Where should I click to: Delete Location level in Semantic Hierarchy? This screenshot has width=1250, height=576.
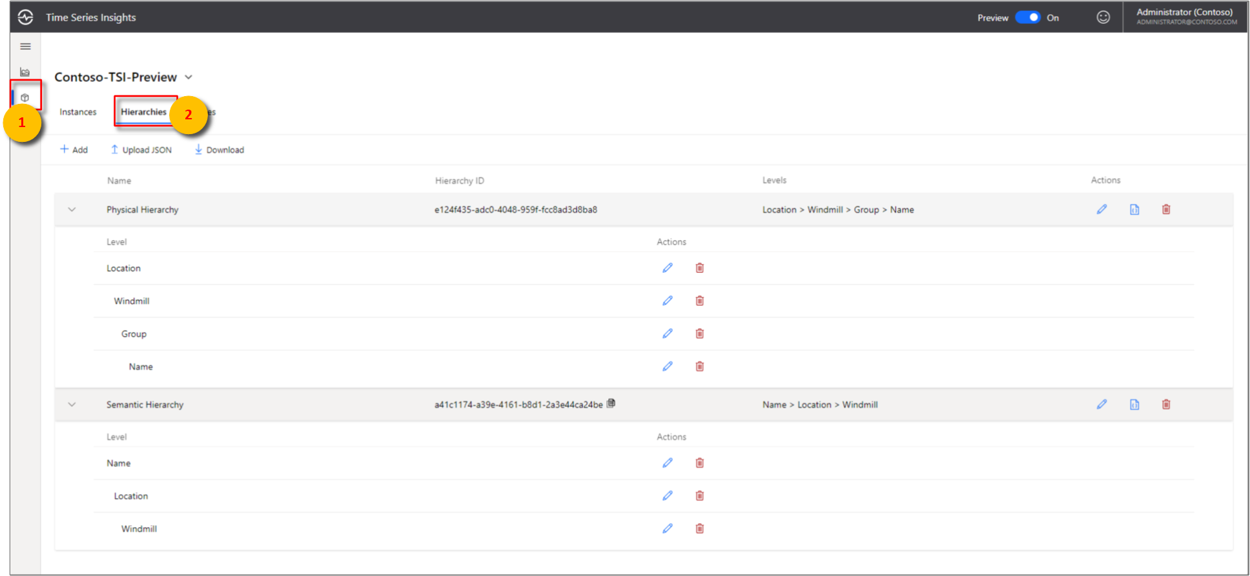[x=700, y=496]
